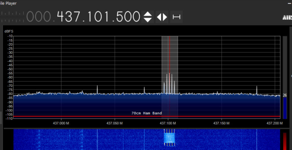Screen dimensions: 292x150
Task: Click the span width bracket icon
Action: tap(177, 17)
